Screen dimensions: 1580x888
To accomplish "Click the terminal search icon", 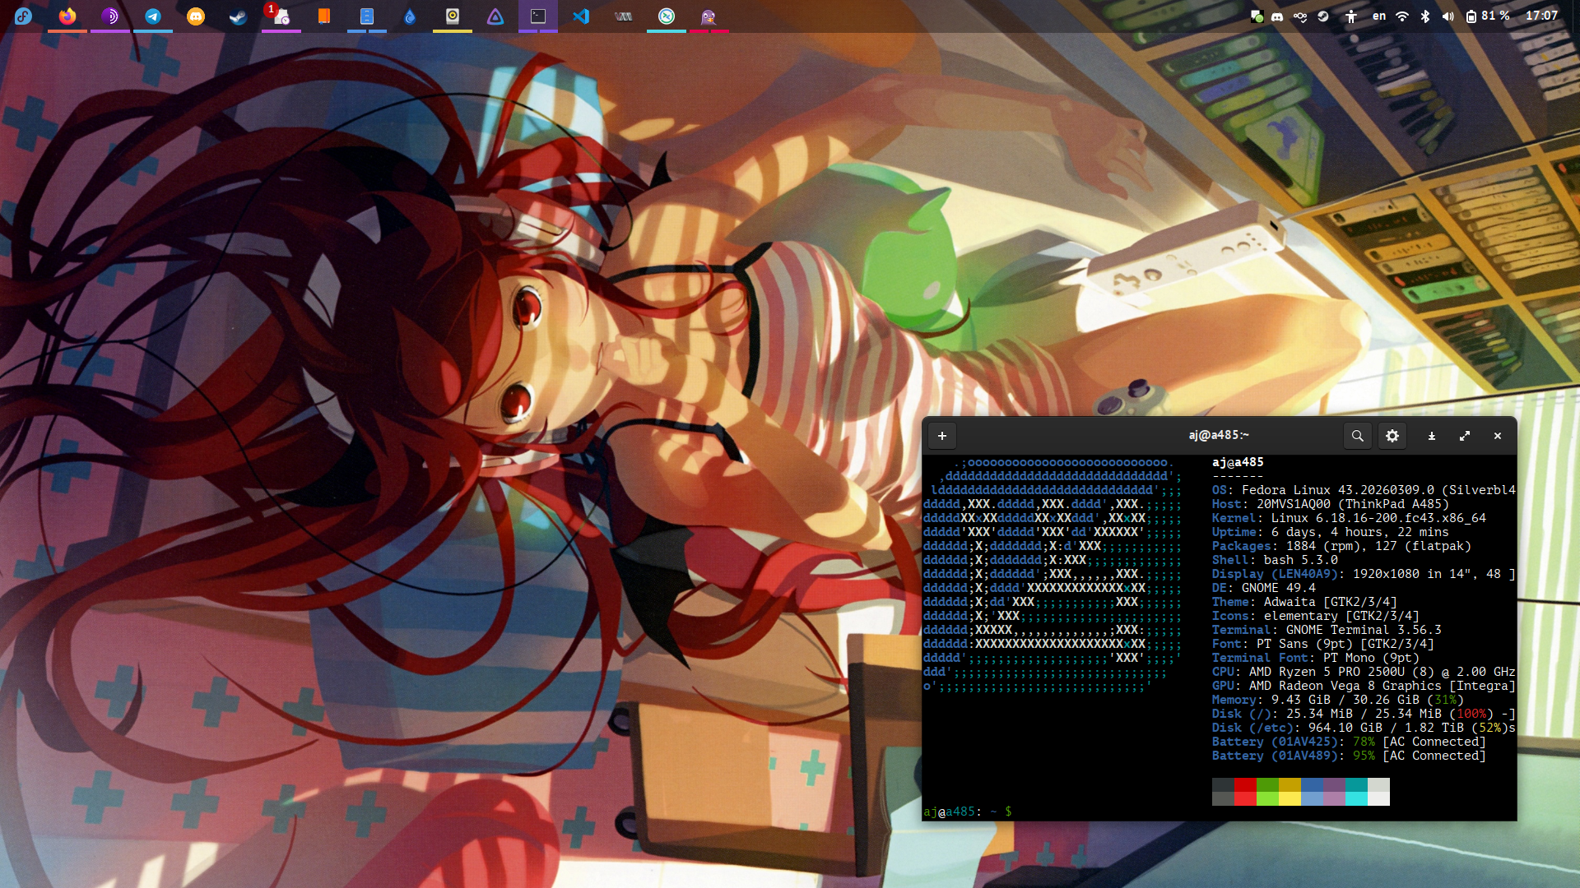I will [1357, 436].
